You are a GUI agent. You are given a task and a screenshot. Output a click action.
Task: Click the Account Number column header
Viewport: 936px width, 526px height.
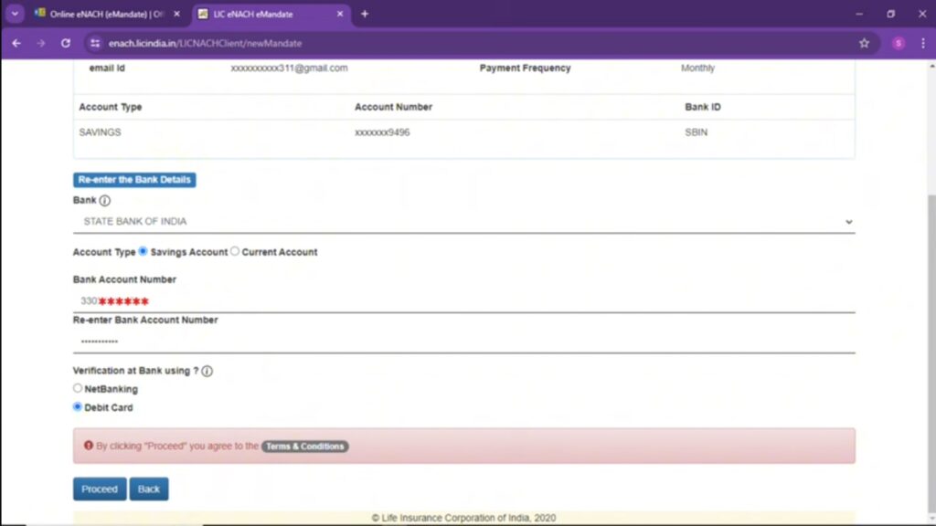click(x=393, y=107)
